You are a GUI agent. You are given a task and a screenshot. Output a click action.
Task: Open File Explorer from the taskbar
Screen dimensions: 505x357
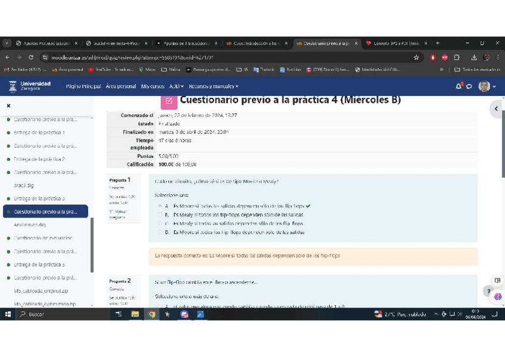pos(135,314)
